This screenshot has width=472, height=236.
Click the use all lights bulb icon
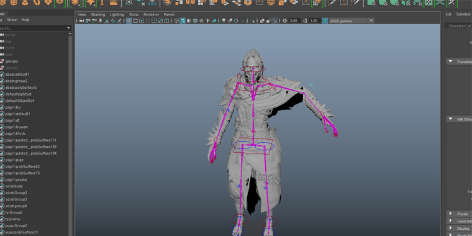point(207,20)
